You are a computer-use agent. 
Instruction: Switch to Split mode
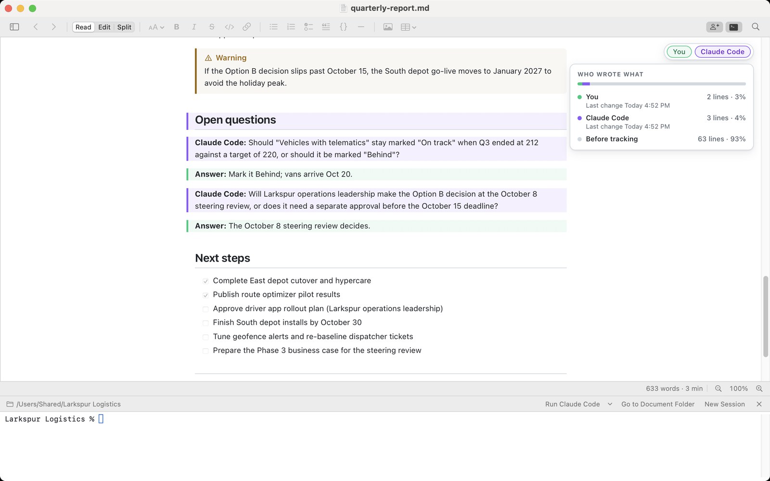(x=124, y=27)
